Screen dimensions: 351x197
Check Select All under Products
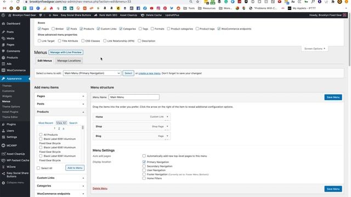(x=38, y=168)
